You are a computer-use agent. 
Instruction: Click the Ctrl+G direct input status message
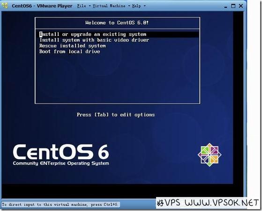[x=60, y=204]
